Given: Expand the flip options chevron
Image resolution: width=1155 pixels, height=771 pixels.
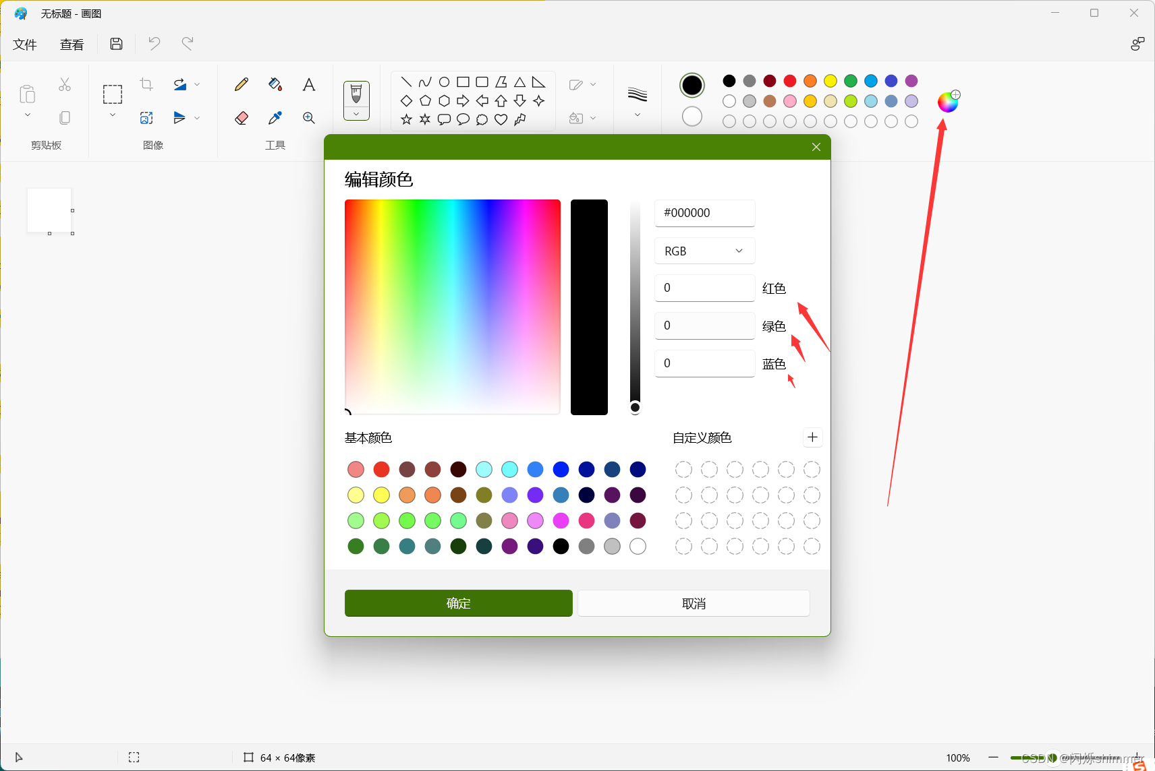Looking at the screenshot, I should 197,118.
